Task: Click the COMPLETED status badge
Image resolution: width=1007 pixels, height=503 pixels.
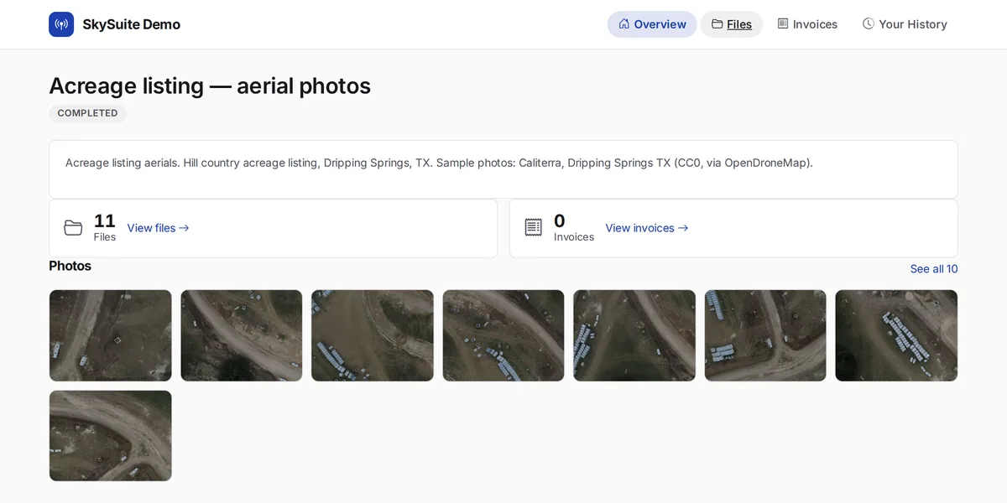Action: [x=87, y=113]
